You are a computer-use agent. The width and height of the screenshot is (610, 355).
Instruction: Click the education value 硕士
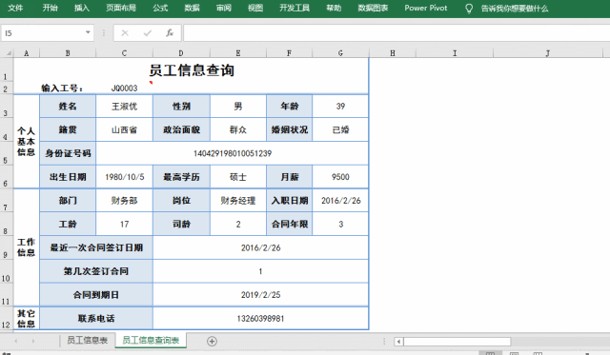(238, 177)
